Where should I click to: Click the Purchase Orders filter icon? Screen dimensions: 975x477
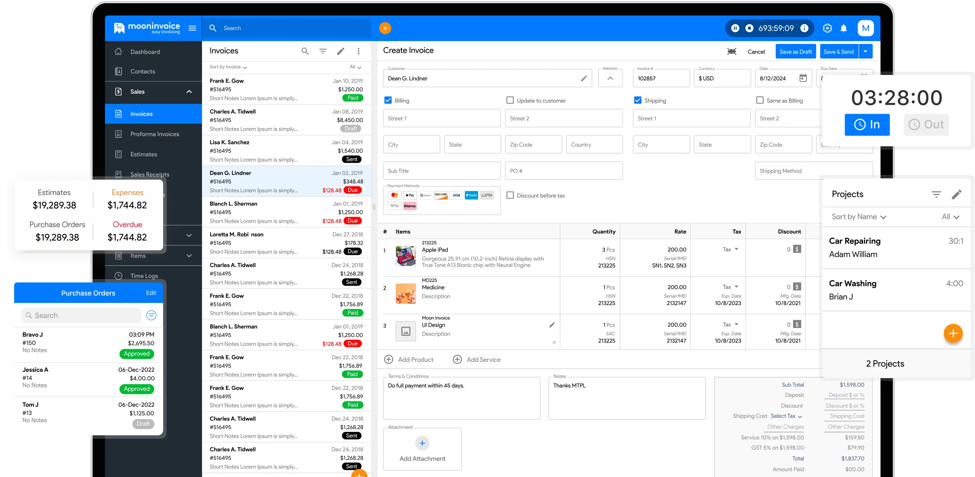pyautogui.click(x=151, y=315)
